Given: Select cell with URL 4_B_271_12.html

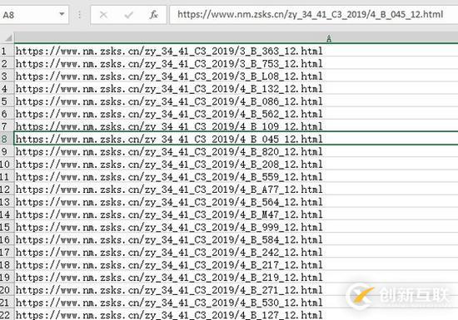Looking at the screenshot, I should pos(236,290).
